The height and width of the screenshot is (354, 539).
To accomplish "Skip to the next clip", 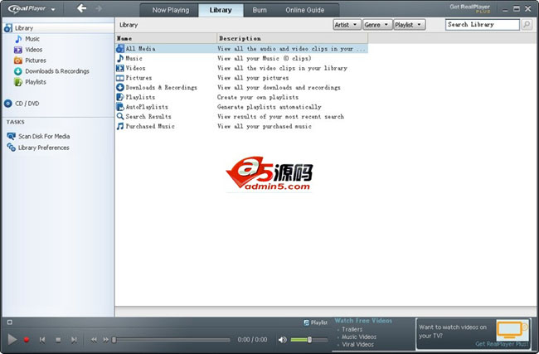I will pyautogui.click(x=74, y=340).
